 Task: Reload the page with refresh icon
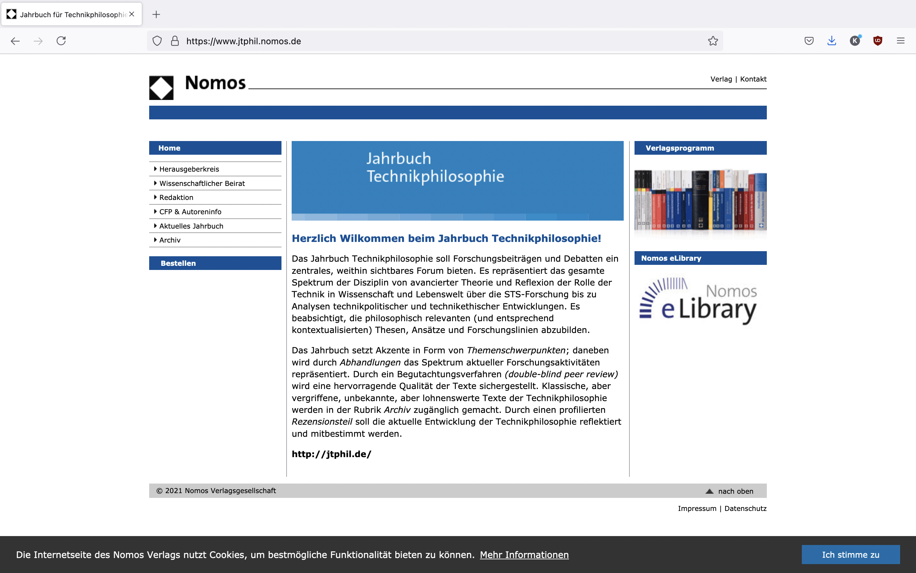61,41
